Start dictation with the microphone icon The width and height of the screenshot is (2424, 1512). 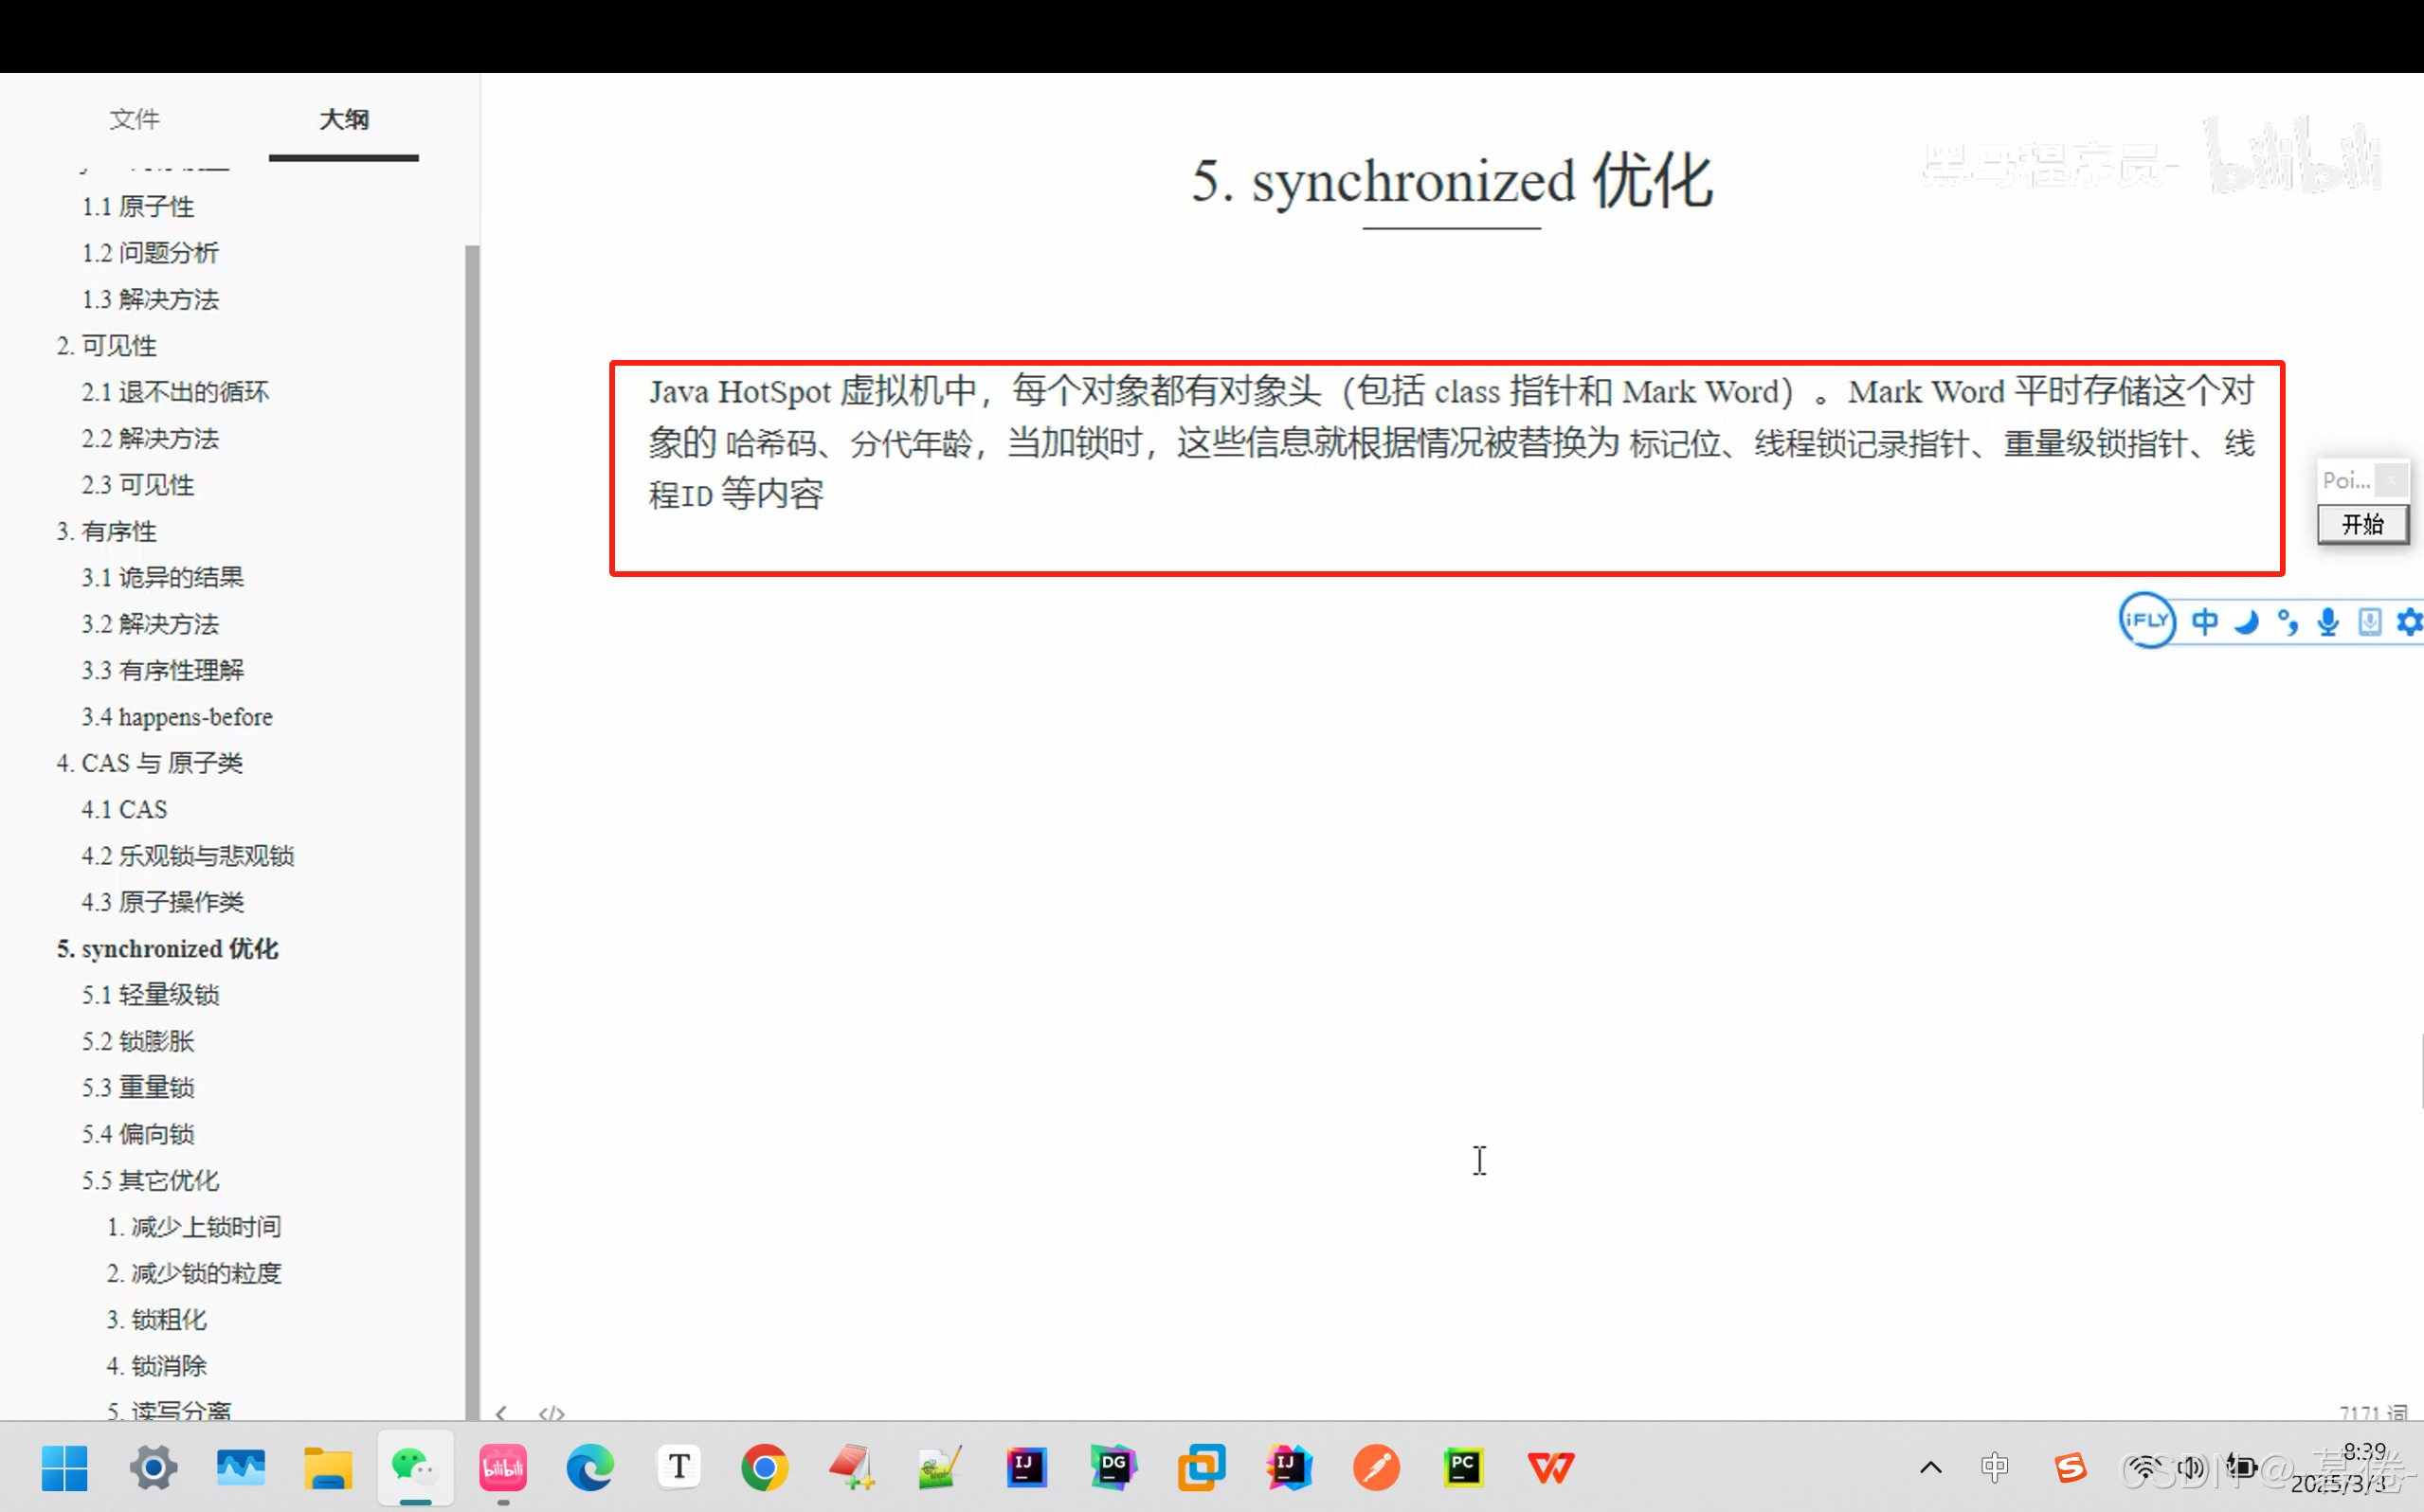(x=2328, y=621)
